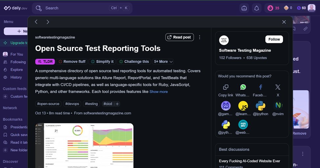Close the post modal

284,22
